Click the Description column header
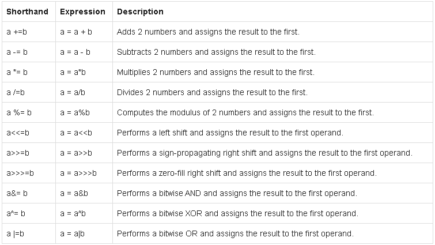This screenshot has height=245, width=435. 140,12
